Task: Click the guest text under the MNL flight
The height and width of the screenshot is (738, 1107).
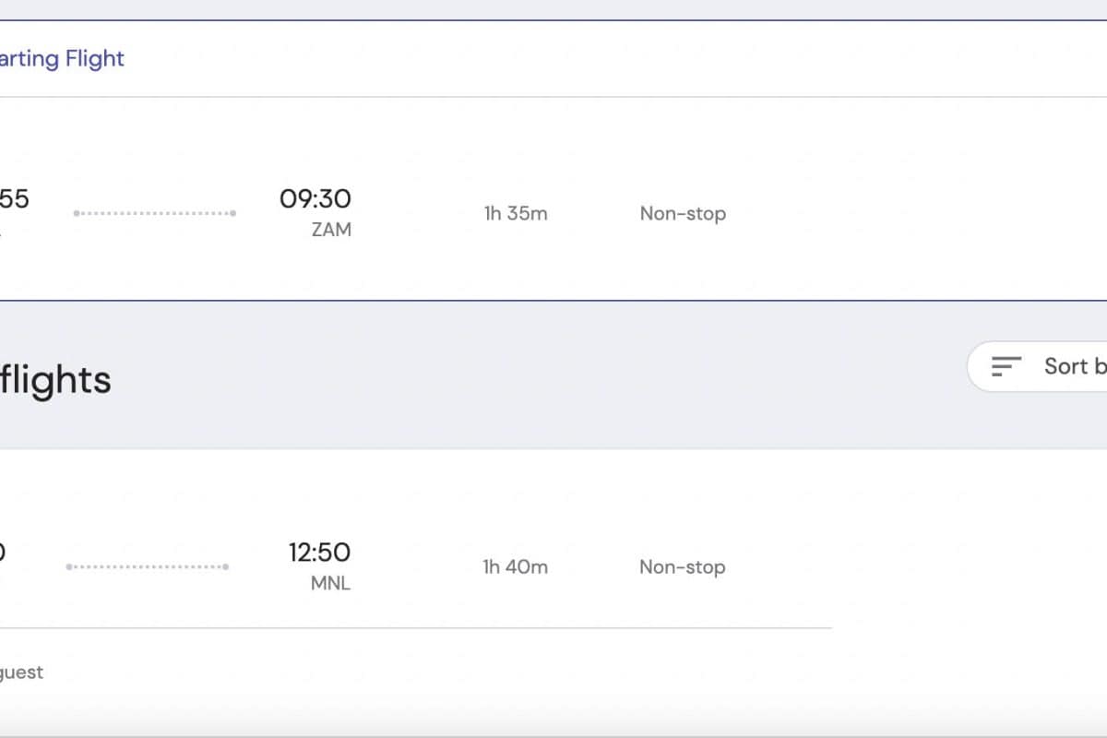Action: pyautogui.click(x=21, y=673)
